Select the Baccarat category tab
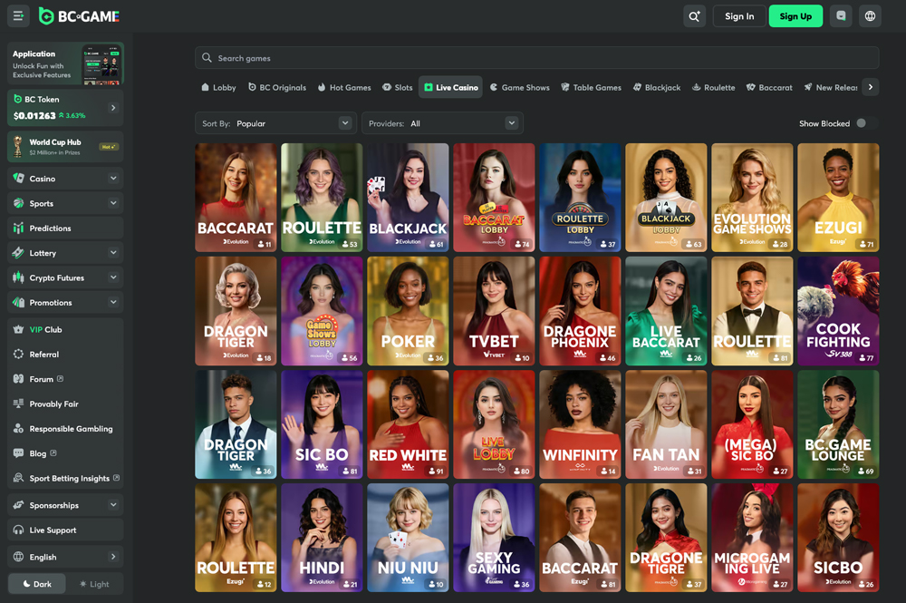Image resolution: width=906 pixels, height=603 pixels. 769,87
